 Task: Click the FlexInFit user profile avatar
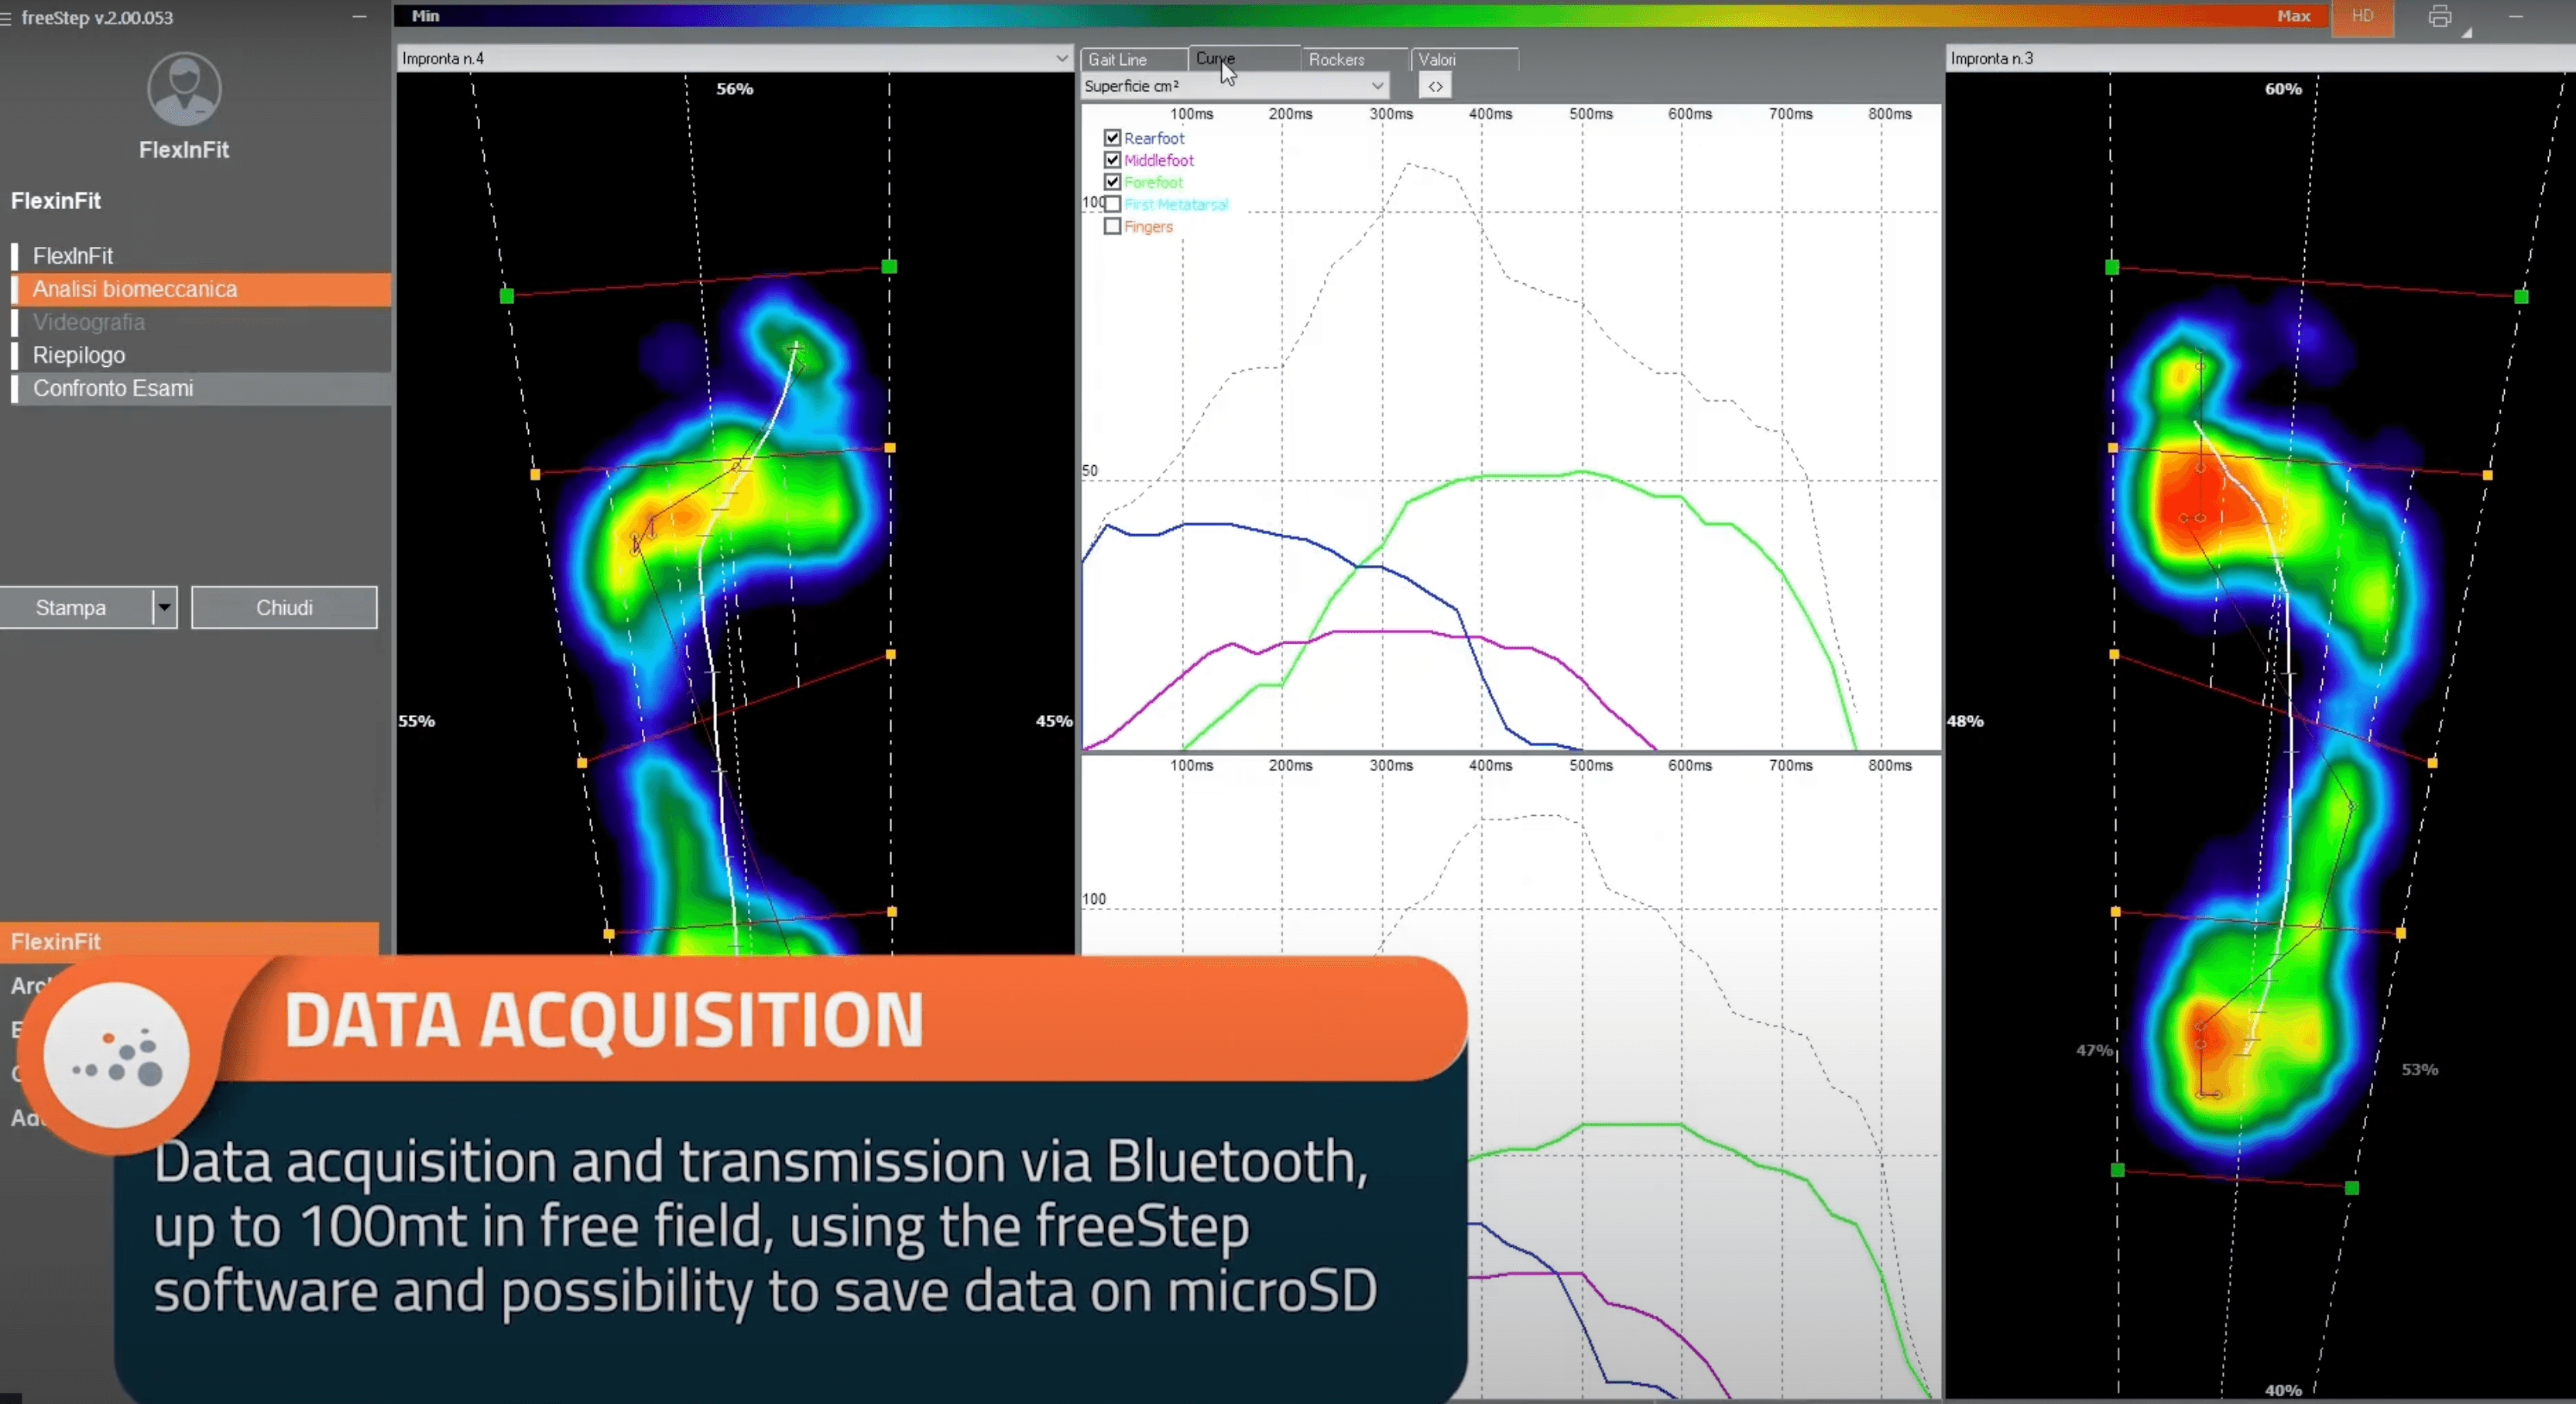pyautogui.click(x=184, y=89)
